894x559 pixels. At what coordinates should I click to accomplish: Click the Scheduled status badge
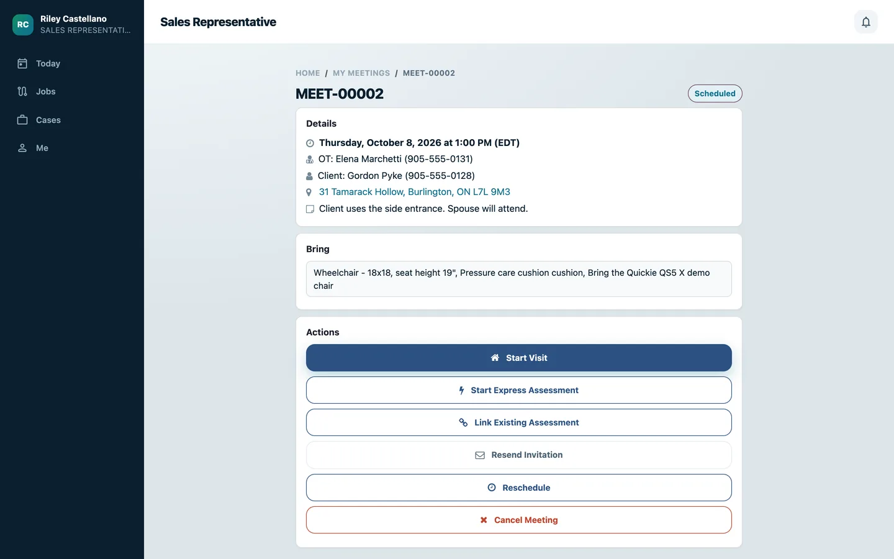coord(715,93)
